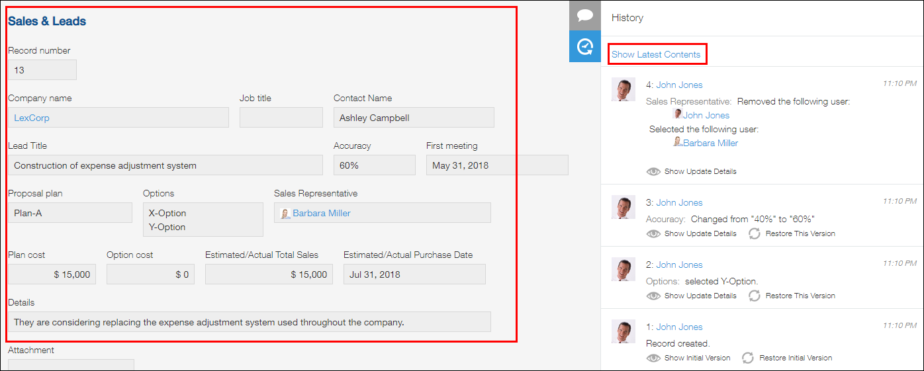Click Barbara Miller's small user icon in history
The height and width of the screenshot is (371, 924).
coord(678,142)
